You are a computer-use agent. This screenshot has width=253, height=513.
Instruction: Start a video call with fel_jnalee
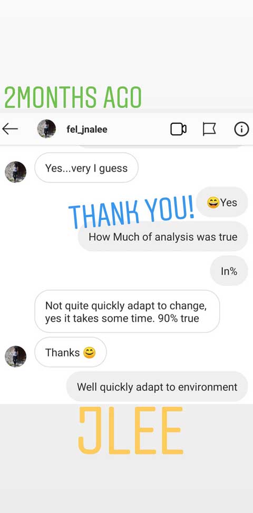click(x=178, y=129)
